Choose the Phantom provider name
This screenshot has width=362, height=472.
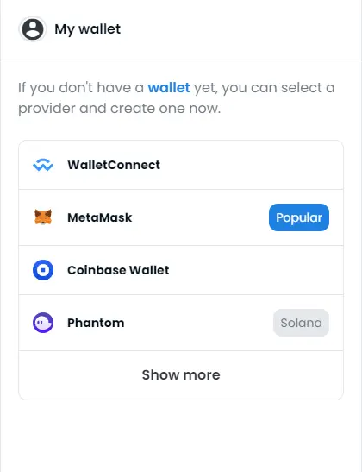point(96,323)
